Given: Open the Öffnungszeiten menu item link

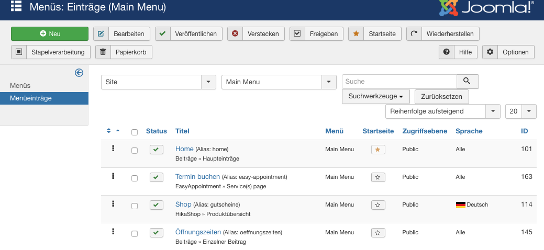Looking at the screenshot, I should tap(198, 232).
